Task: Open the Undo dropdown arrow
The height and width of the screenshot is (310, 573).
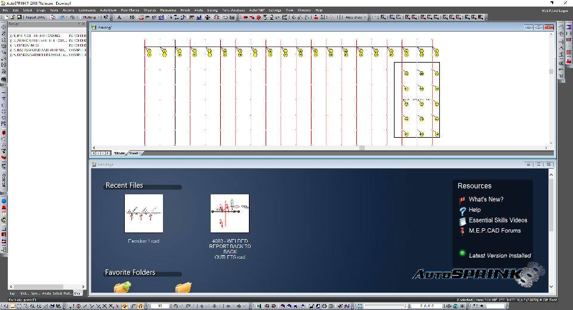Action: (67, 17)
